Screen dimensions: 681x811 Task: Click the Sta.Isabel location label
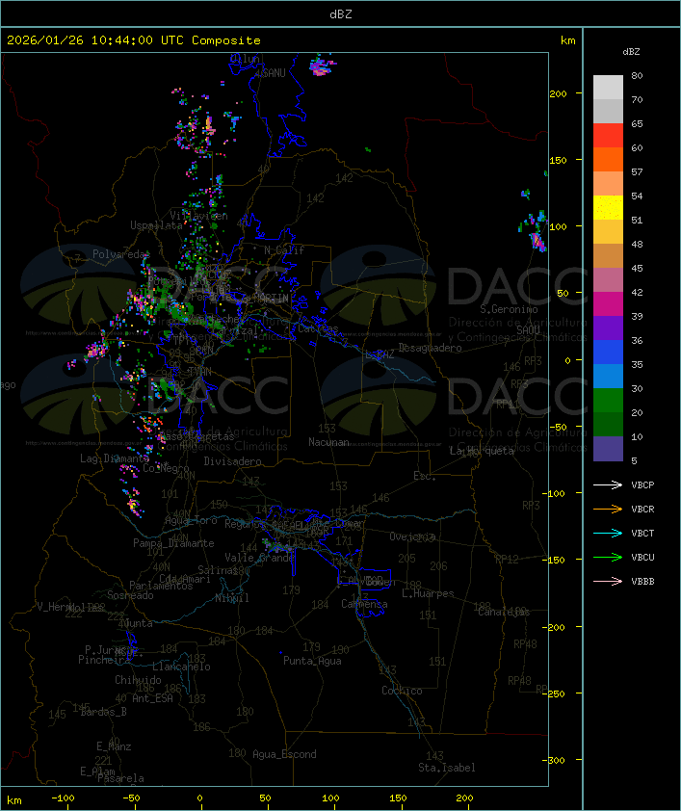click(x=446, y=768)
